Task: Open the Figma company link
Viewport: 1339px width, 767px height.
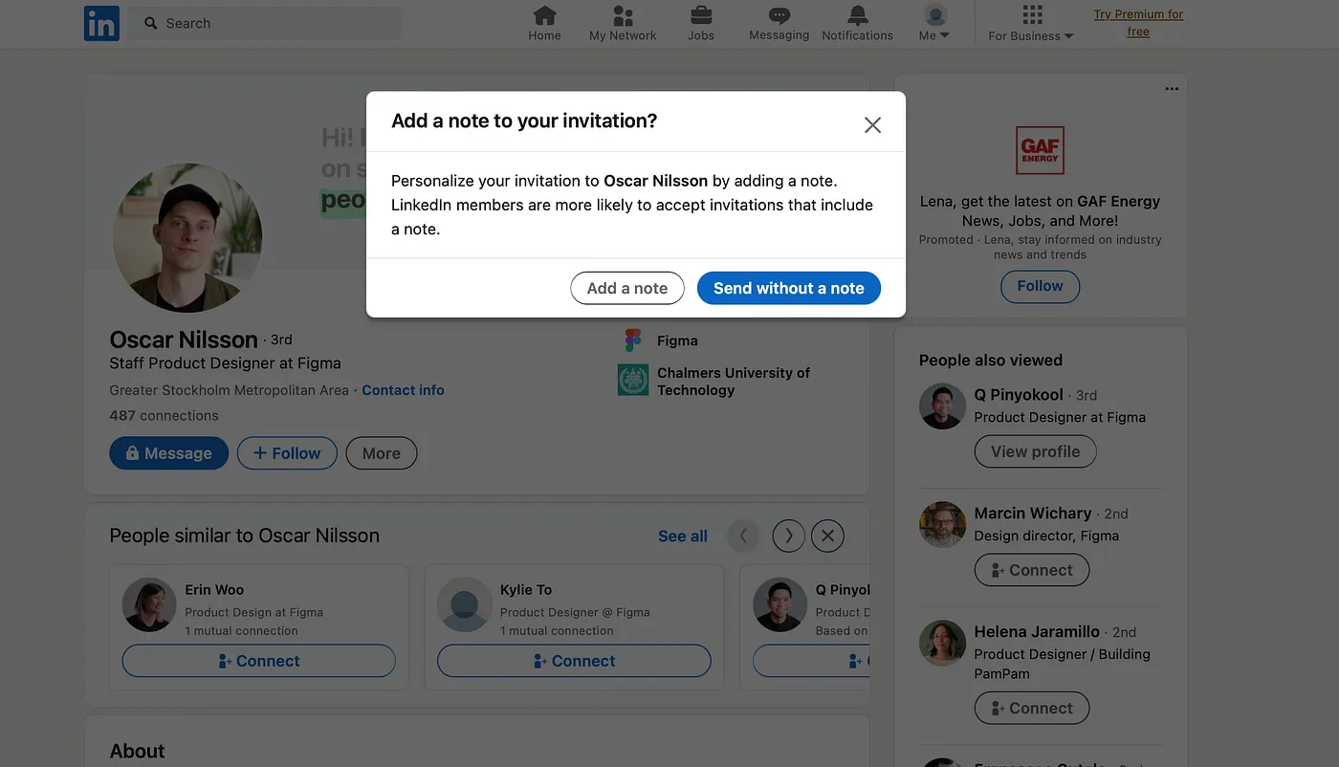Action: coord(677,340)
